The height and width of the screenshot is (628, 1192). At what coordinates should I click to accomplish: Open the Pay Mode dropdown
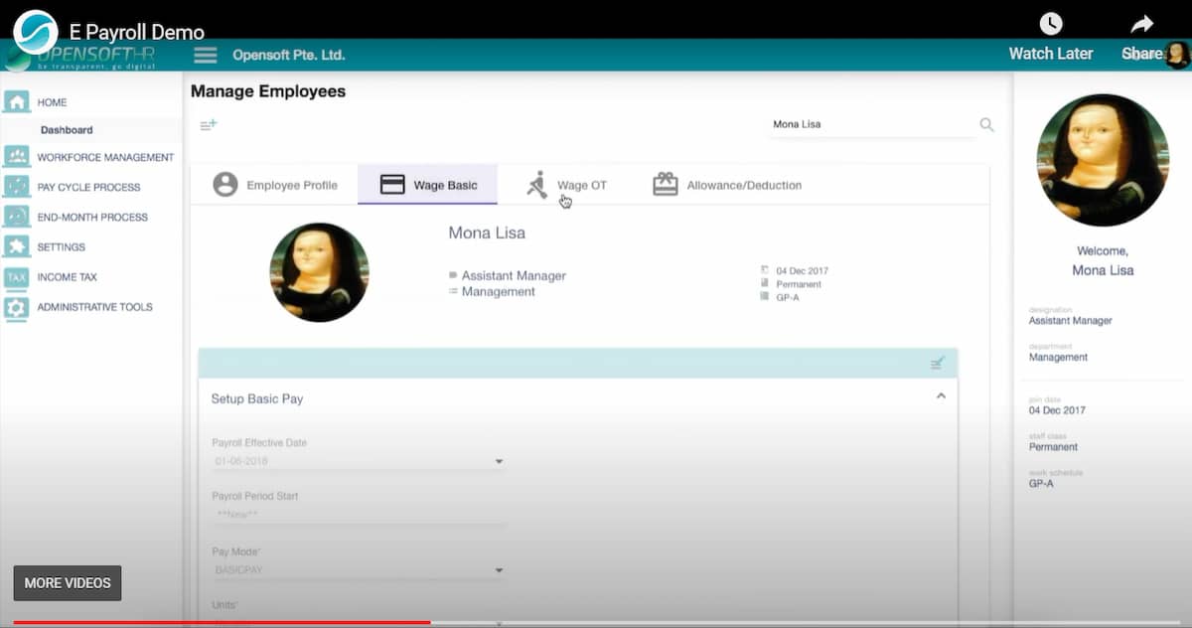click(498, 569)
